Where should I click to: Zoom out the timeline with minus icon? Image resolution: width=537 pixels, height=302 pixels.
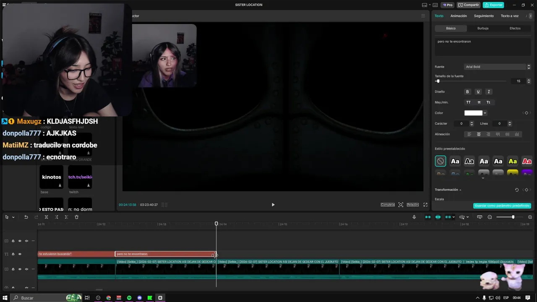tap(490, 217)
